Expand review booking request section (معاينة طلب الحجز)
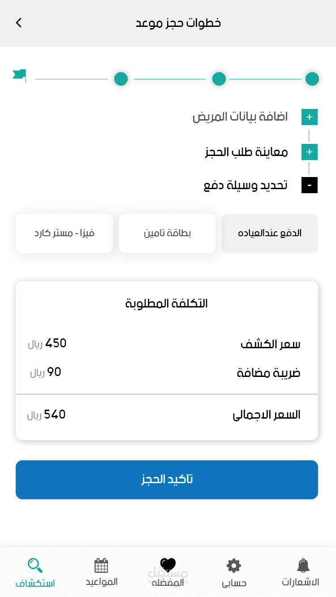The image size is (336, 597). coord(309,152)
